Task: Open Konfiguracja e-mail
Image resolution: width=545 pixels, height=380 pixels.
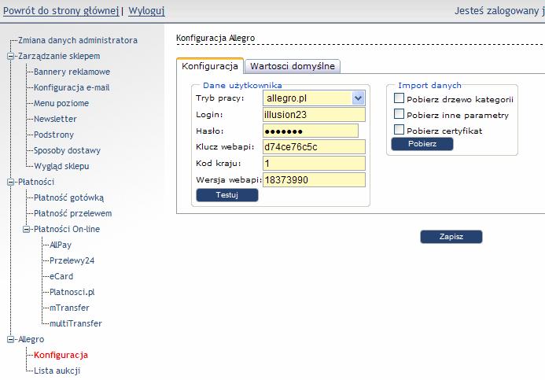Action: click(x=72, y=87)
